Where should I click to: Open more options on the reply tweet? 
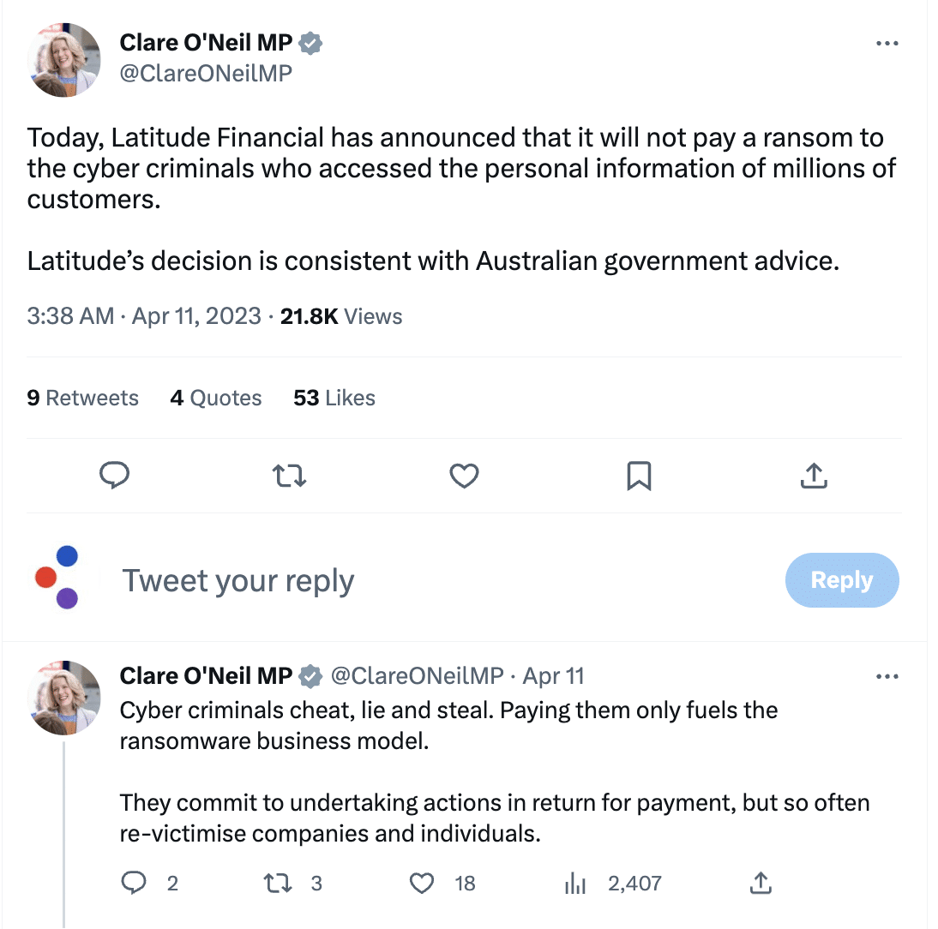tap(887, 676)
